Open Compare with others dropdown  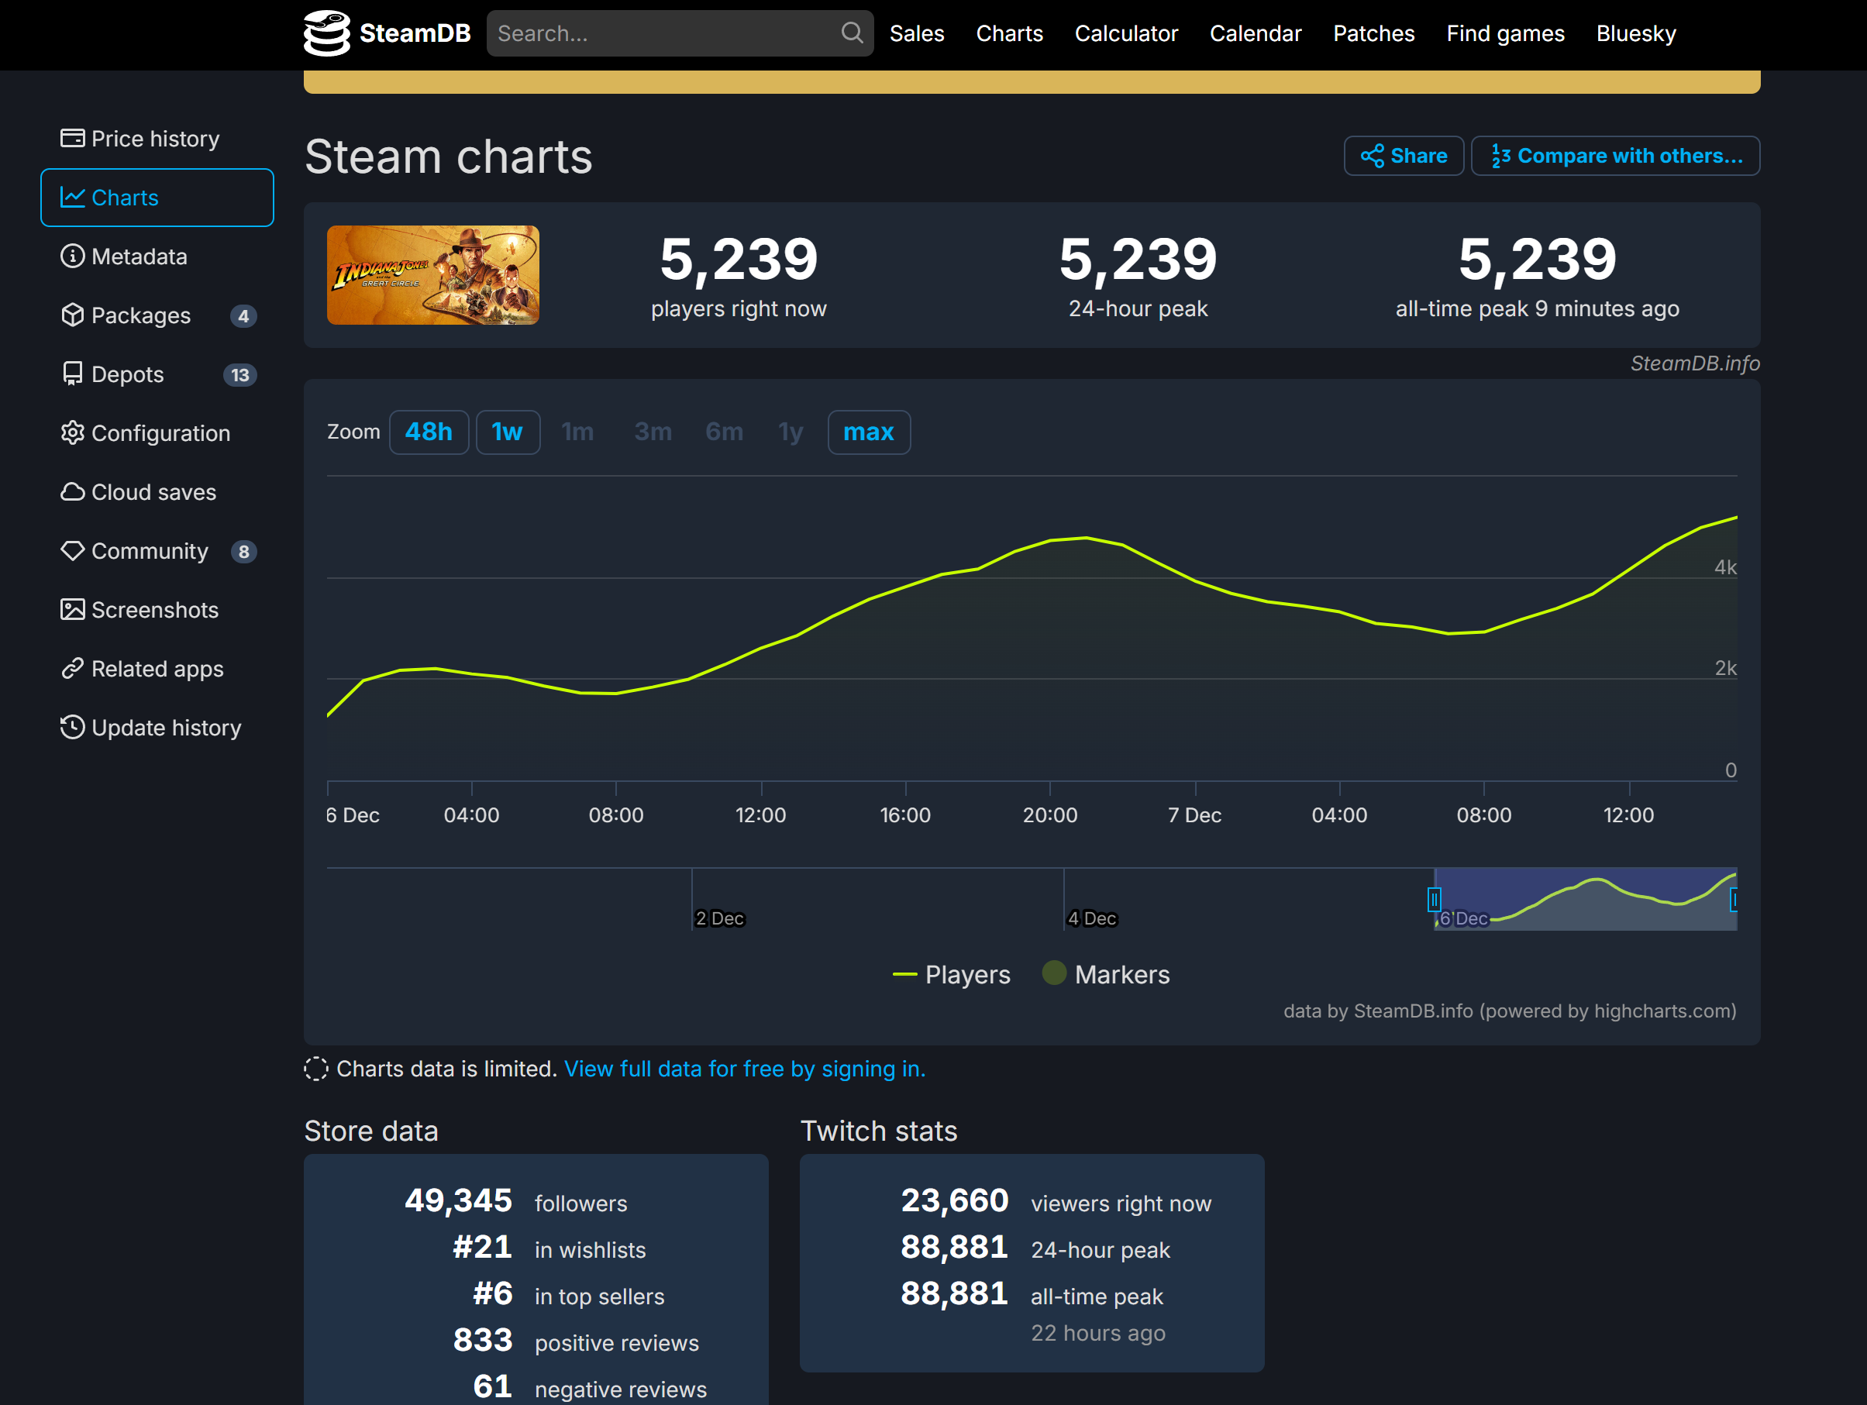pos(1614,156)
